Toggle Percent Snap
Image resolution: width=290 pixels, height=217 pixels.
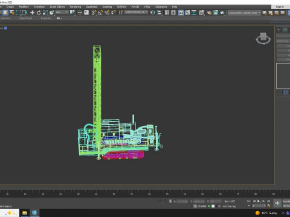107,13
